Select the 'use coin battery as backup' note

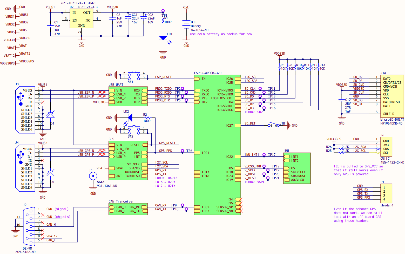point(221,34)
